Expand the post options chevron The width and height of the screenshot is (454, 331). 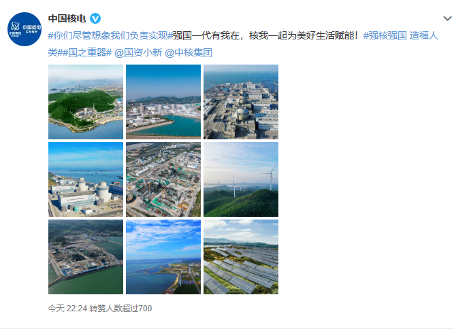pos(447,19)
